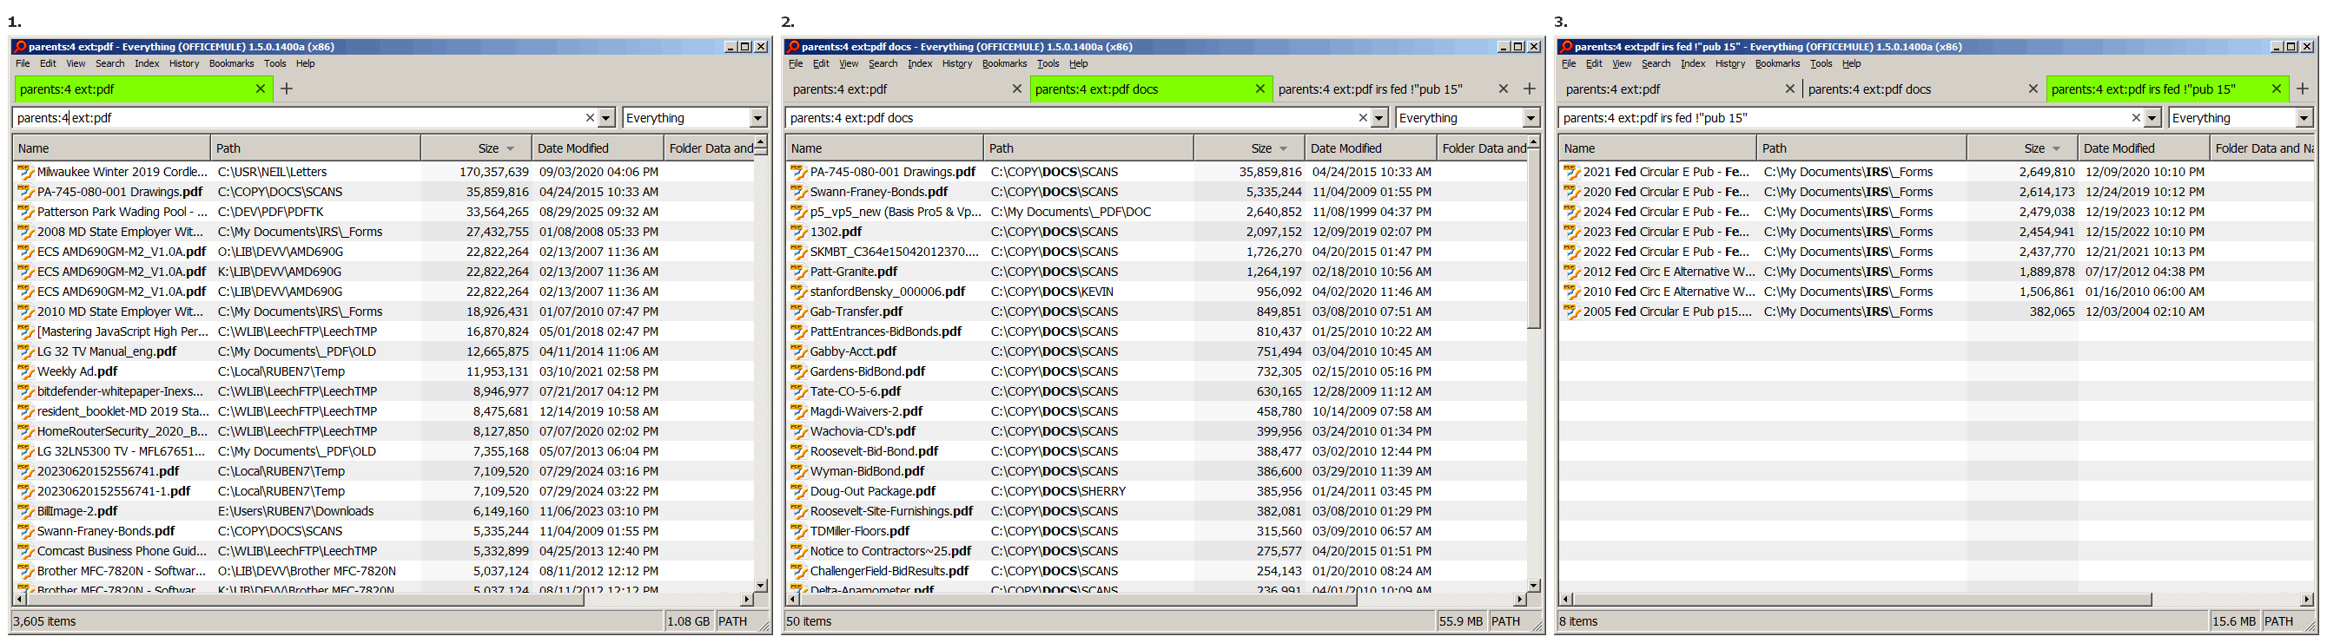Close the green irs fed tab in window 3
2327x643 pixels.
(x=2277, y=89)
